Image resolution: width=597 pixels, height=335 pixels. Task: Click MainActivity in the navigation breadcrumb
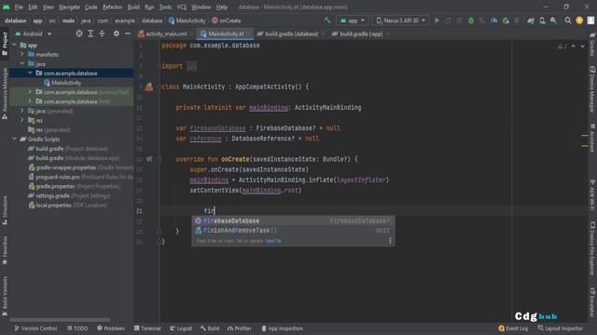[187, 20]
